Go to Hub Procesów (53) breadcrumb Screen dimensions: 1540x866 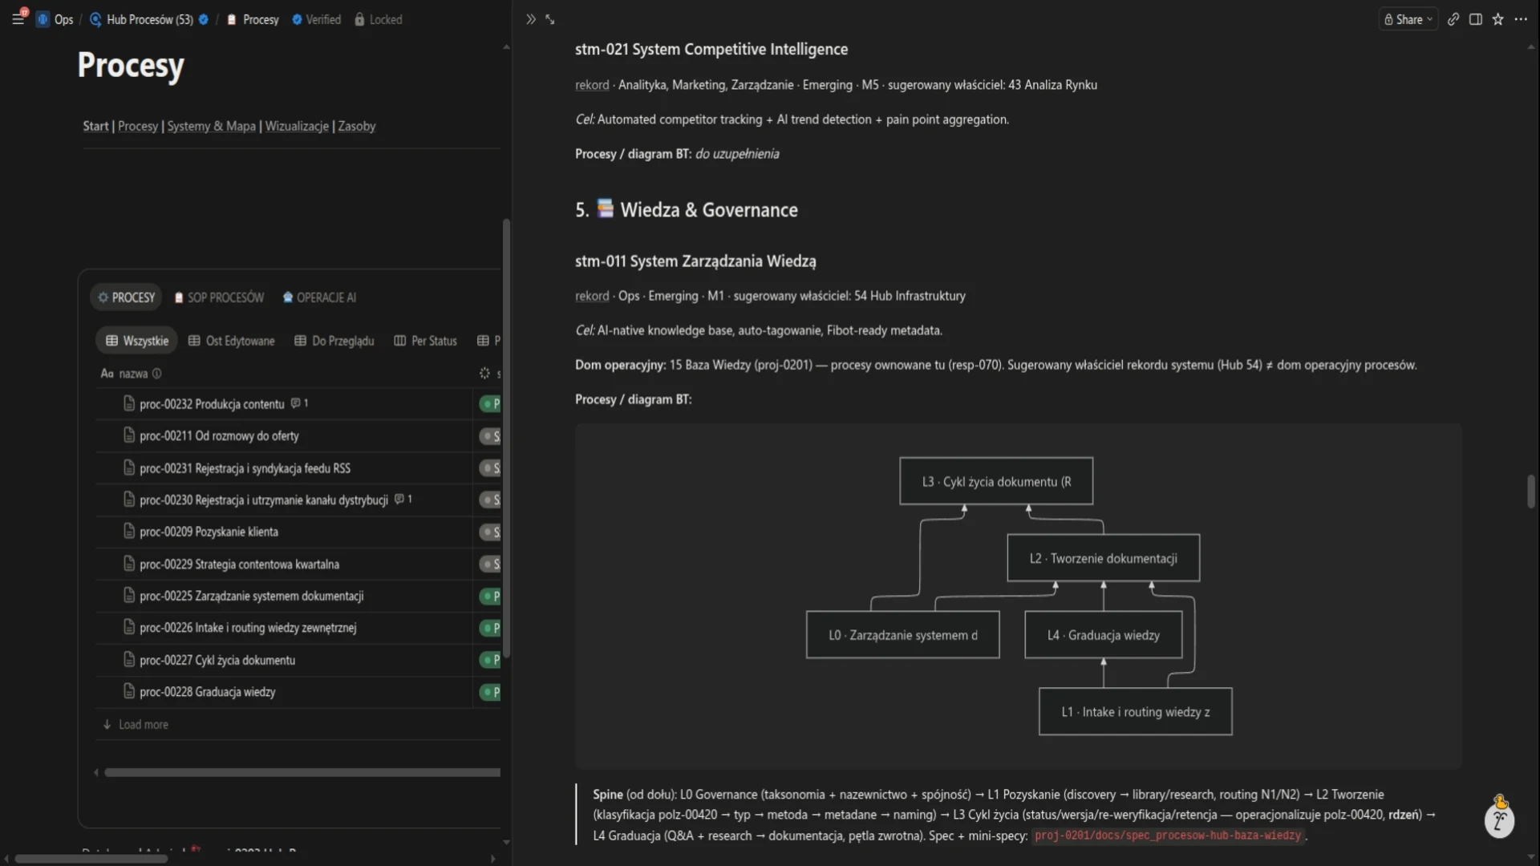[149, 19]
